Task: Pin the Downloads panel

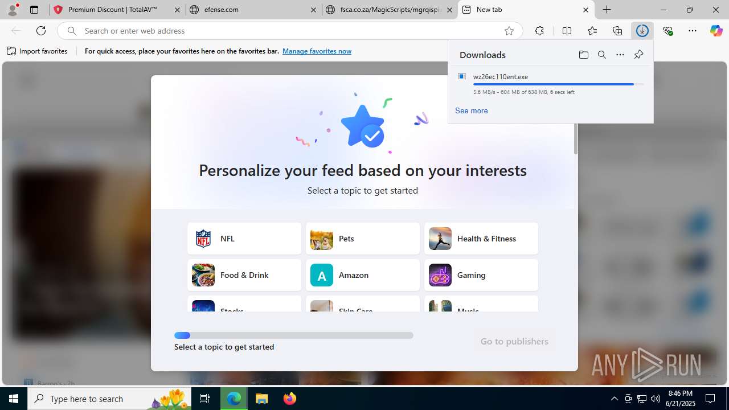Action: [638, 55]
